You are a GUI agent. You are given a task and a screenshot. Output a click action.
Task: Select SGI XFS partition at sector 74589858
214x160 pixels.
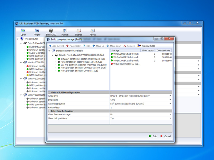click(x=82, y=65)
